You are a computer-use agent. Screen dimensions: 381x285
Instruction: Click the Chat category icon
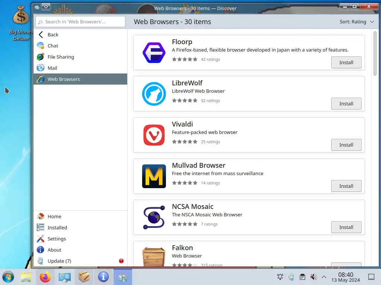coord(40,46)
